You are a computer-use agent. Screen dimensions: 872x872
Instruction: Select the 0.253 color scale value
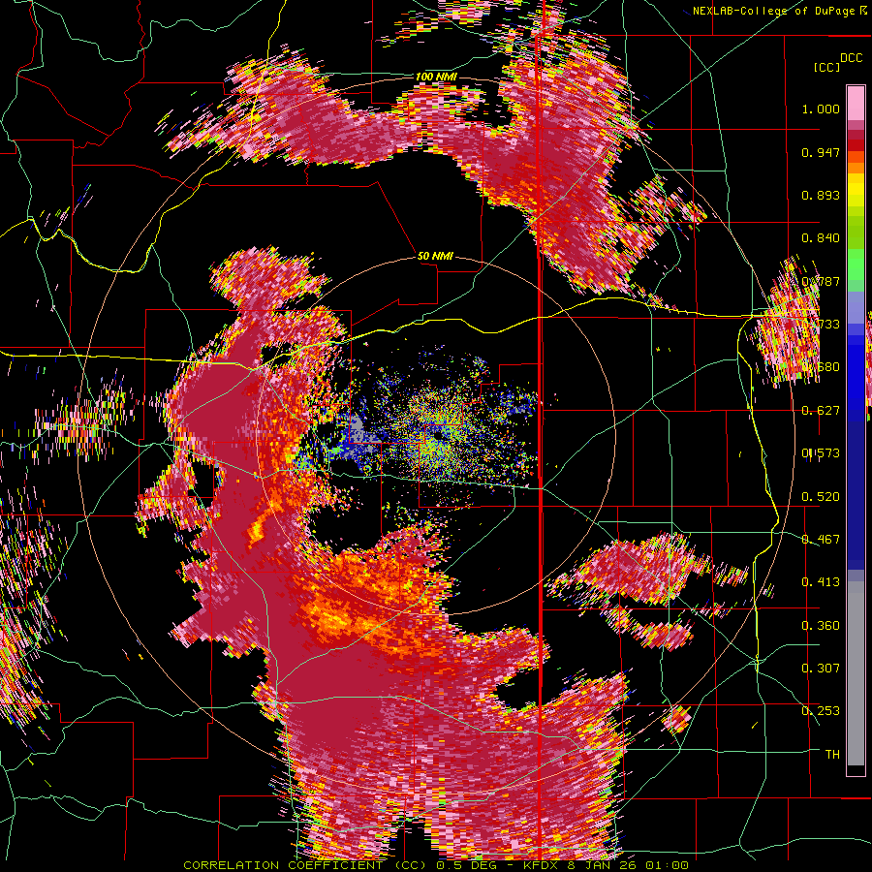click(821, 711)
